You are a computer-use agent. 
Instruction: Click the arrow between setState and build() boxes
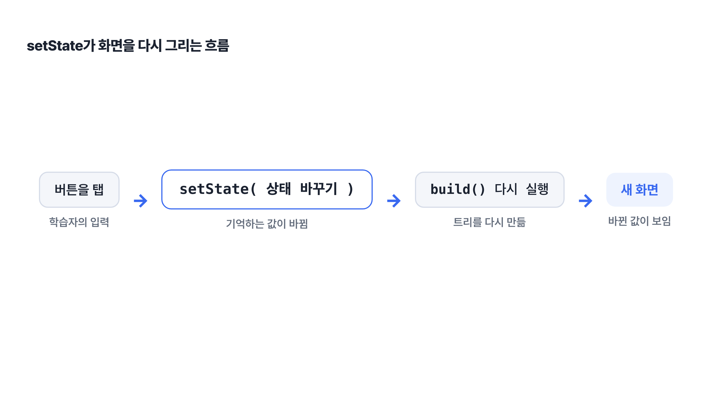coord(394,201)
